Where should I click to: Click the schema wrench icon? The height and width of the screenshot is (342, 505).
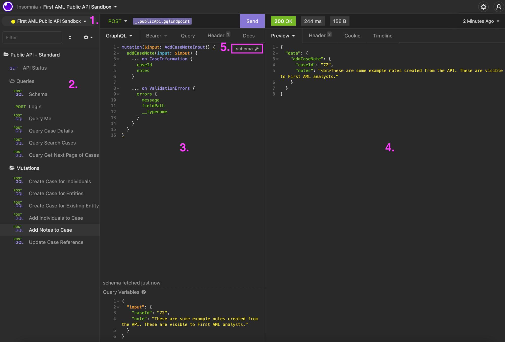[257, 48]
